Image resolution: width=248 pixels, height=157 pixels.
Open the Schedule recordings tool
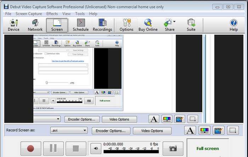click(x=80, y=25)
